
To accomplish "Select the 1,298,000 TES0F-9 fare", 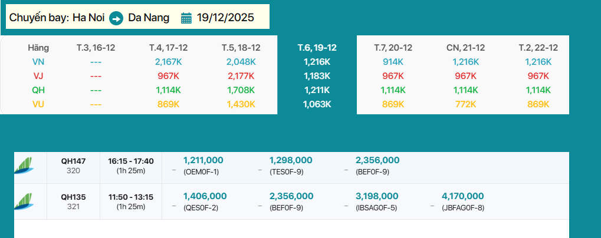I will [x=291, y=160].
